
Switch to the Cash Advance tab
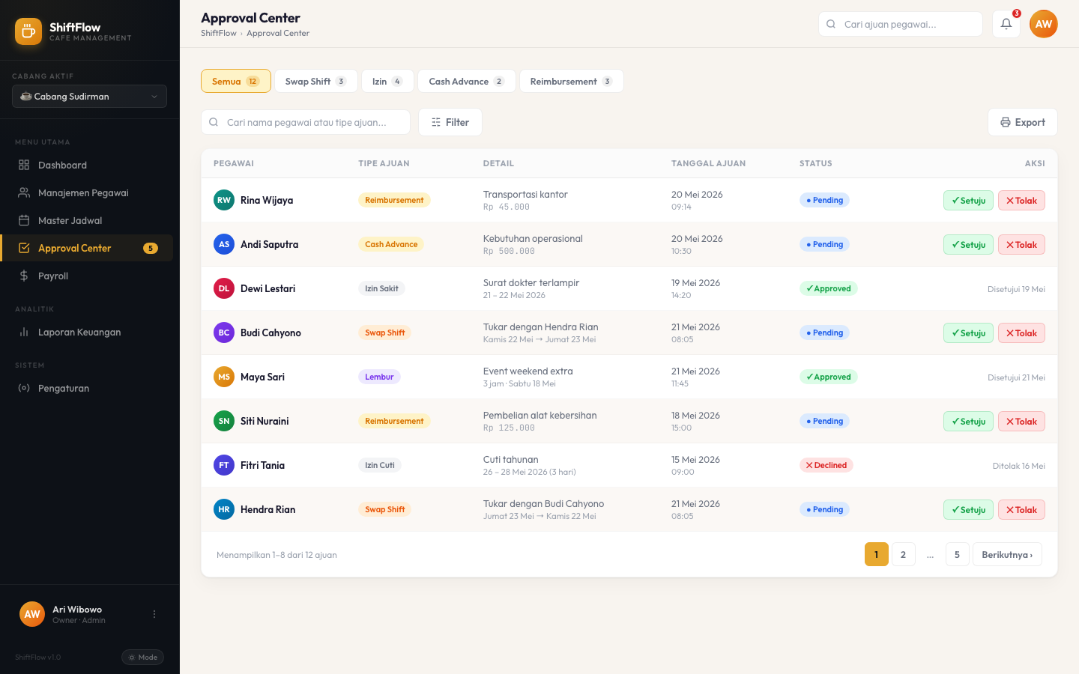tap(466, 81)
